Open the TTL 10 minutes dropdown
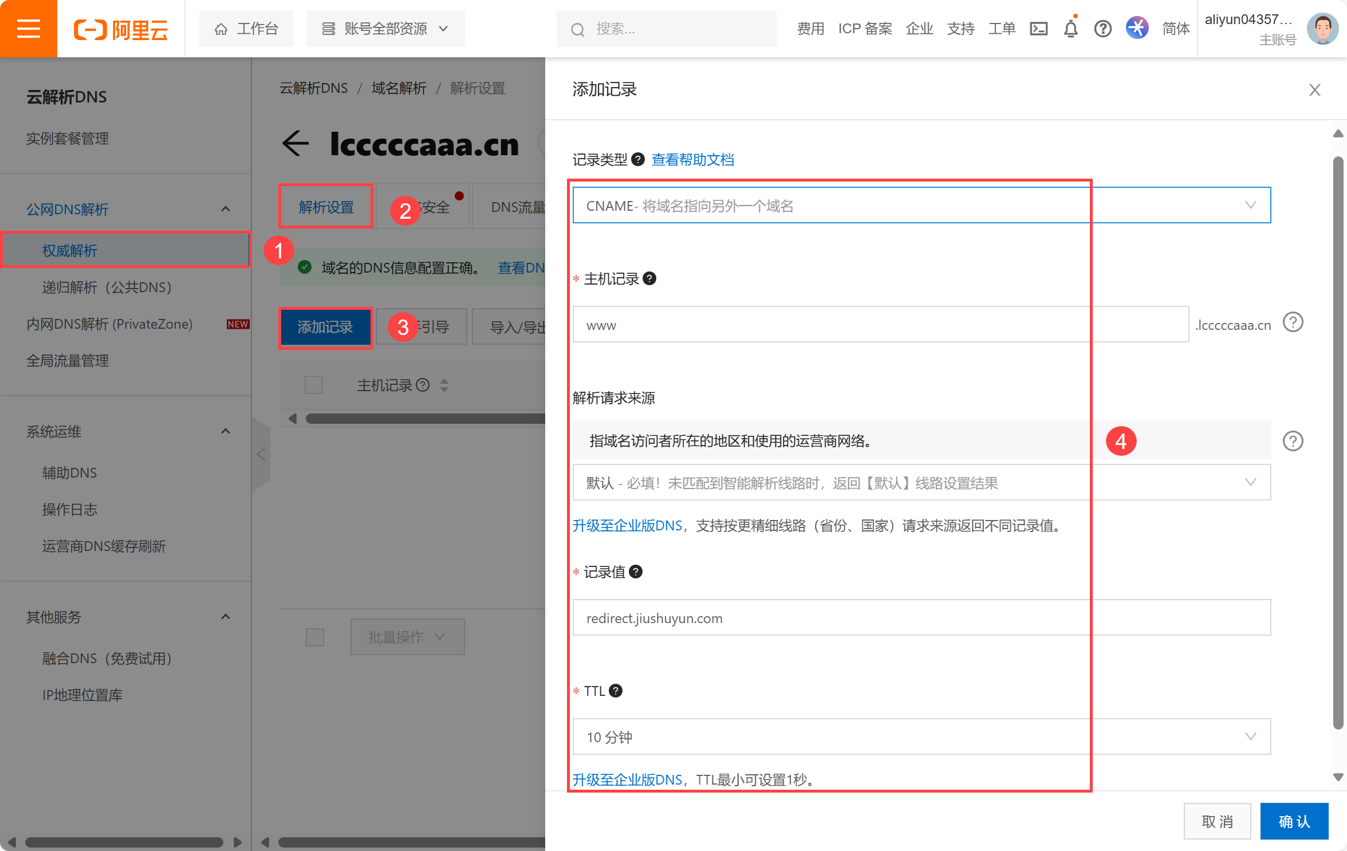Screen dimensions: 1347x851 tap(922, 736)
